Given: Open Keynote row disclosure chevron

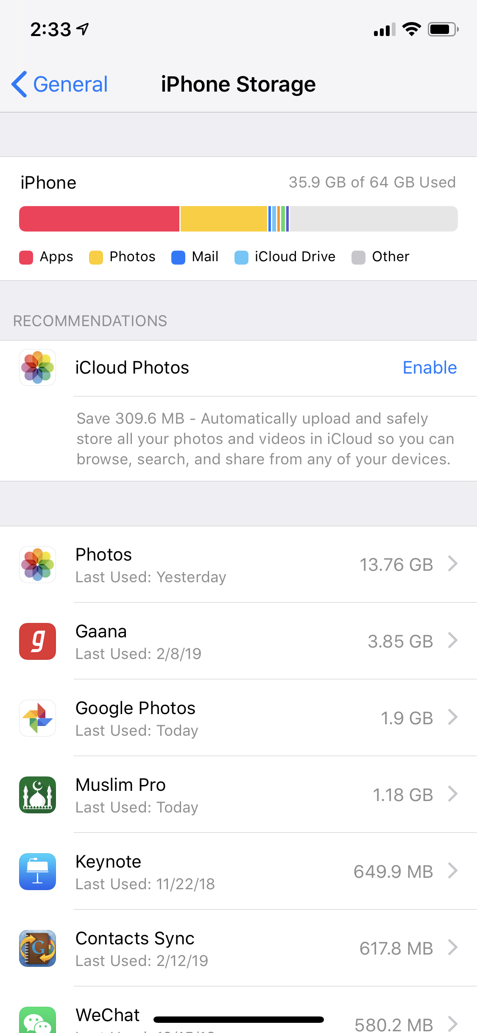Looking at the screenshot, I should (x=453, y=871).
